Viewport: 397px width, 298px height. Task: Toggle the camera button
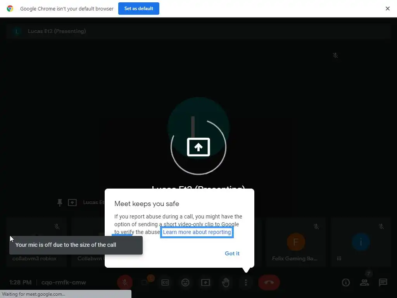coord(145,282)
